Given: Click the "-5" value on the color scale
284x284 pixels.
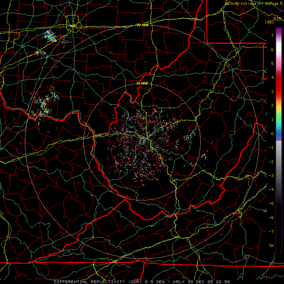Looking at the screenshot, I should point(271,204).
